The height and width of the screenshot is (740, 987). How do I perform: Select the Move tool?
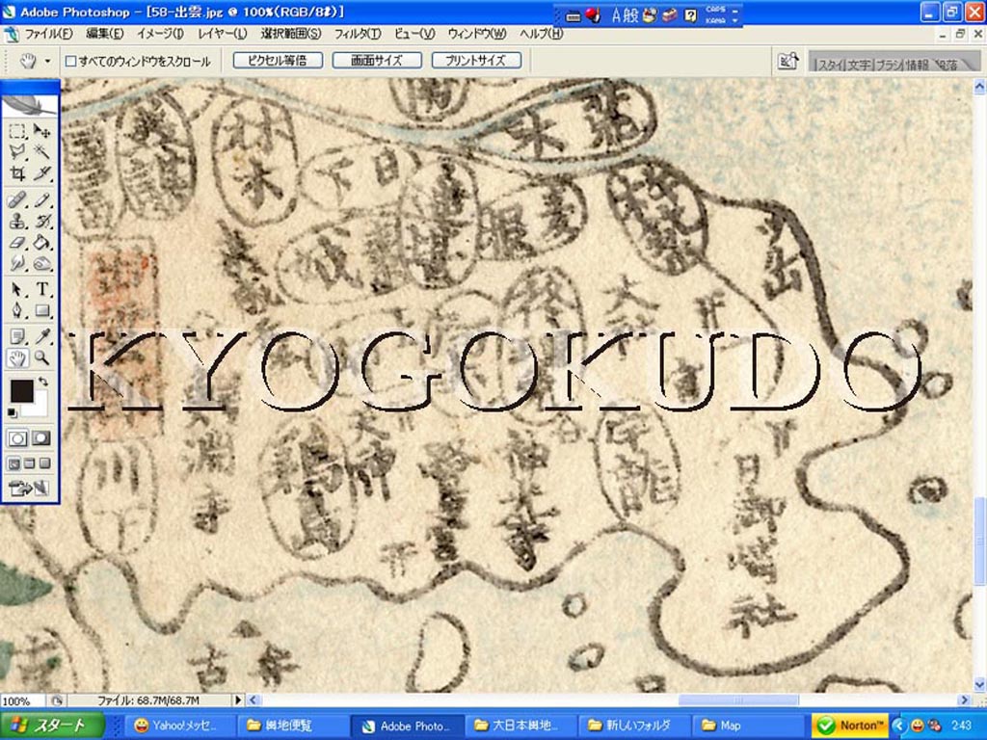click(x=41, y=131)
